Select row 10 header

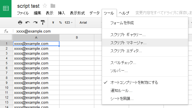(7, 88)
